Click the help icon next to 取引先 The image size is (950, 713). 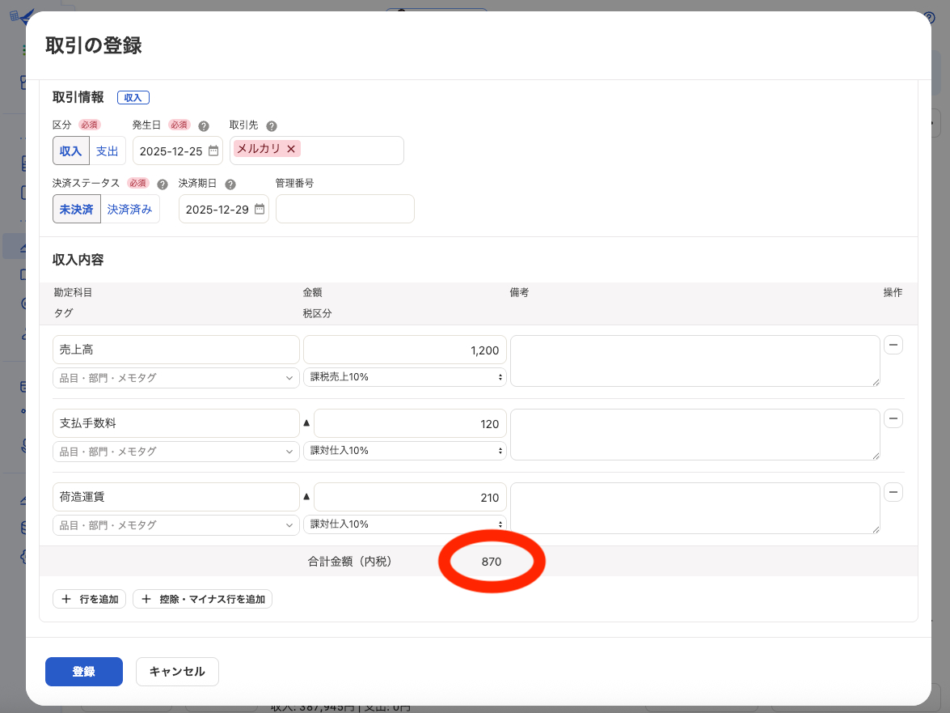[272, 125]
